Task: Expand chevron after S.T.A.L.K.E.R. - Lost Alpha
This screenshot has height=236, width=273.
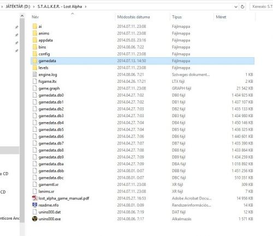Action: click(86, 7)
